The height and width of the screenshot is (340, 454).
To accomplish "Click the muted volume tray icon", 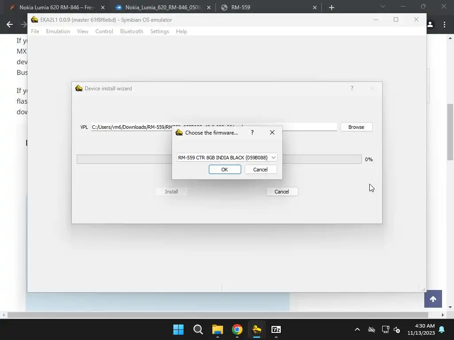I will click(397, 329).
